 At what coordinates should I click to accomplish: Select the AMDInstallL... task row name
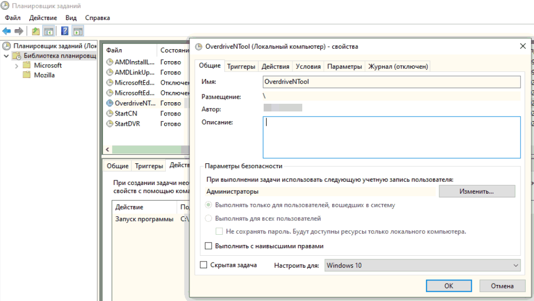[134, 62]
